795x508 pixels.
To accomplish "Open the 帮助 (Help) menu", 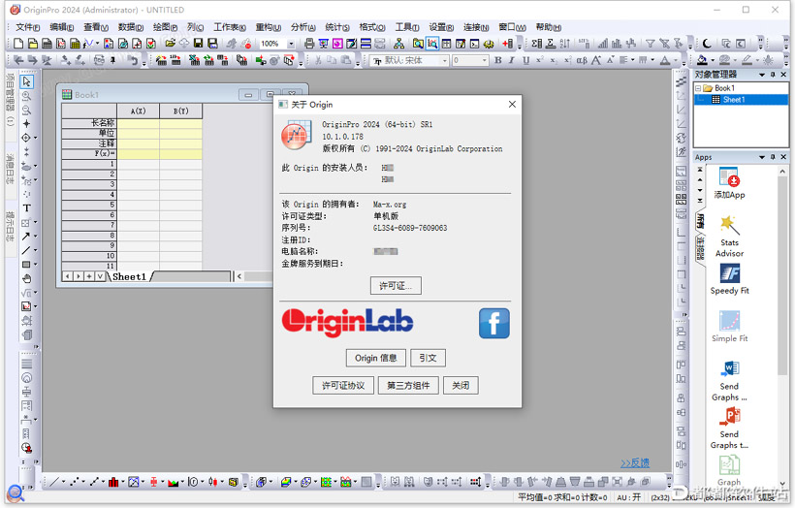I will (548, 27).
